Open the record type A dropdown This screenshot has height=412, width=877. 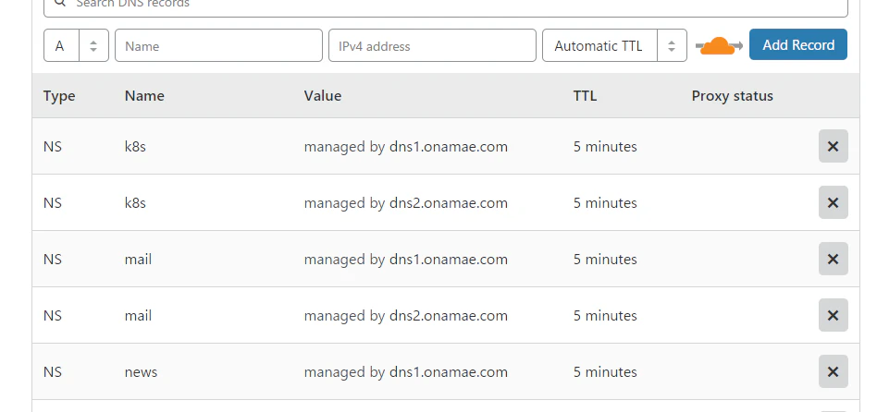pyautogui.click(x=76, y=45)
